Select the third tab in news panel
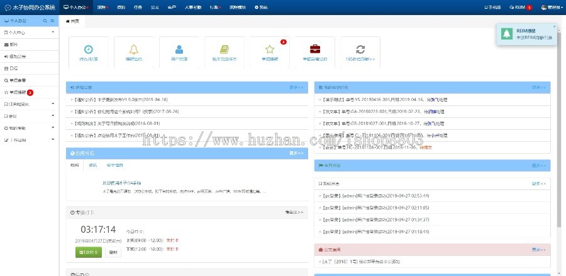The height and width of the screenshot is (276, 566). [115, 165]
